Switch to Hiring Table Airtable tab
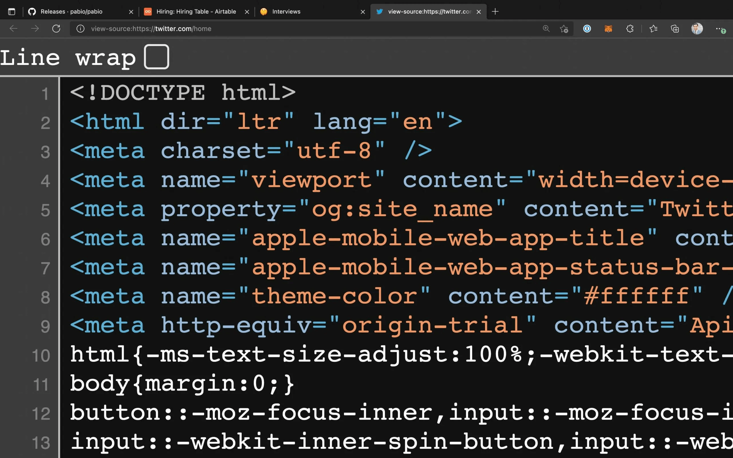This screenshot has width=733, height=458. (x=196, y=12)
